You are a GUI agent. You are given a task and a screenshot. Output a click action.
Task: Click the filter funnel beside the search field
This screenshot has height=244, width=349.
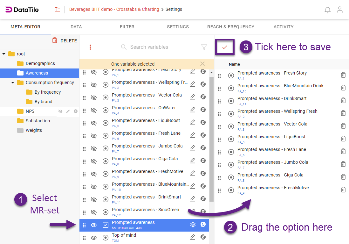point(204,47)
